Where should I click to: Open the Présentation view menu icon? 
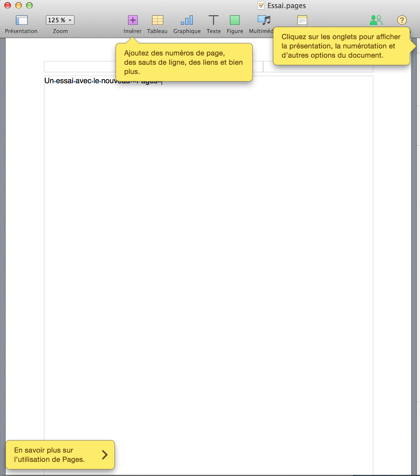[x=22, y=20]
